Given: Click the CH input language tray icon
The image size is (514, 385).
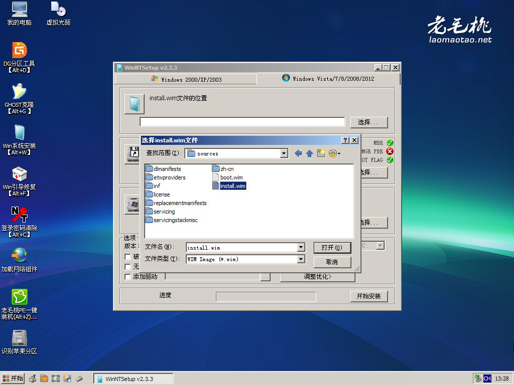Looking at the screenshot, I should (487, 379).
